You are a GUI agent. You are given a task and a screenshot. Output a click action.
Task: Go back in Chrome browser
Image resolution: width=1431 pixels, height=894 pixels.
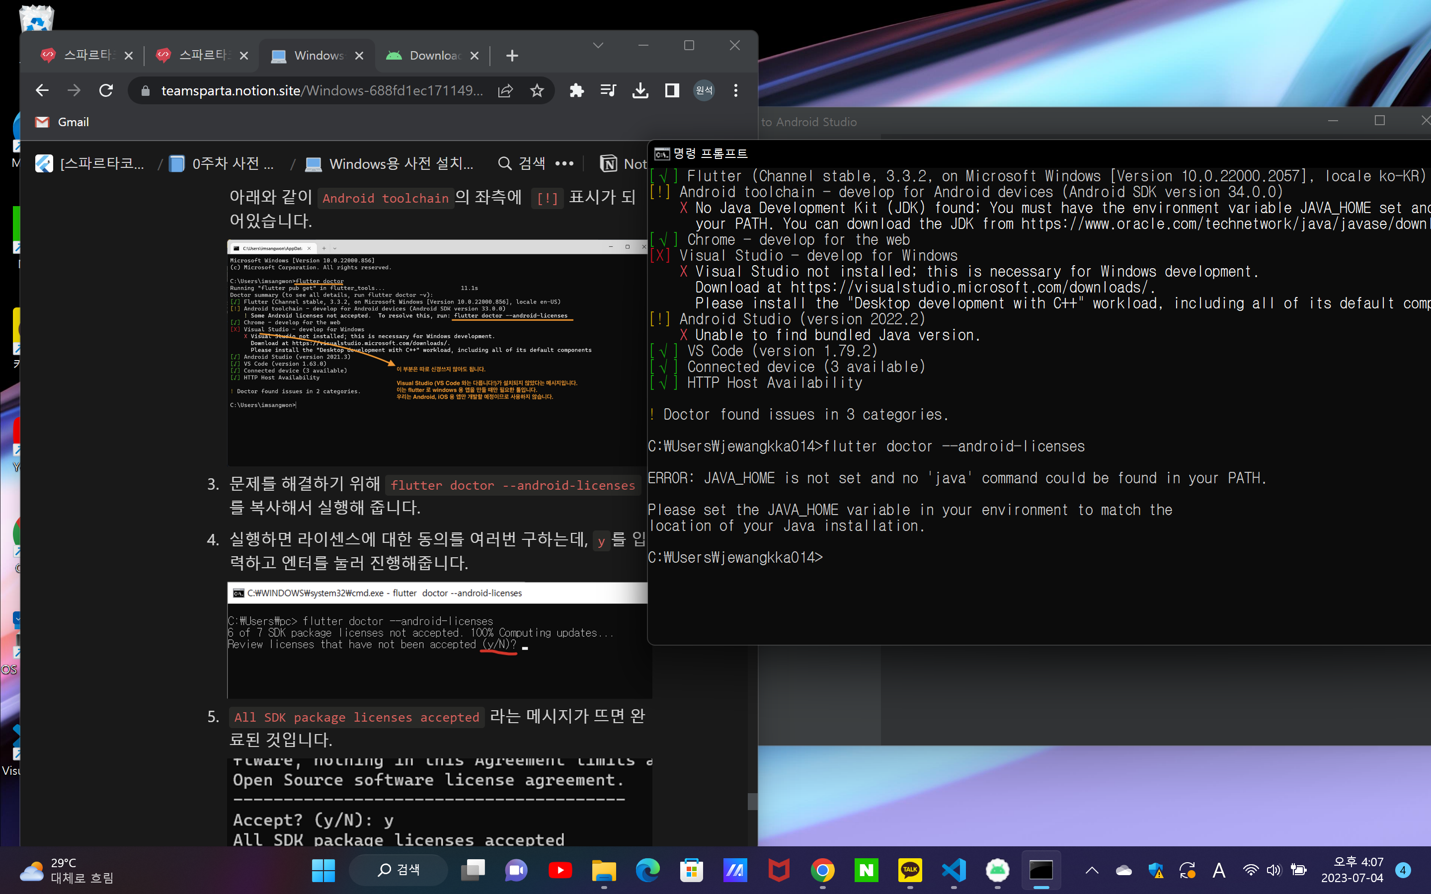tap(42, 90)
